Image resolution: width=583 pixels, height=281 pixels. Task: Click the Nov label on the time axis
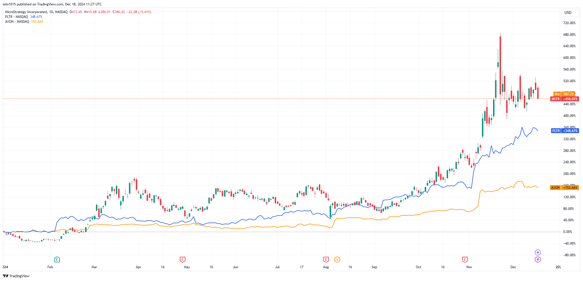(x=469, y=267)
